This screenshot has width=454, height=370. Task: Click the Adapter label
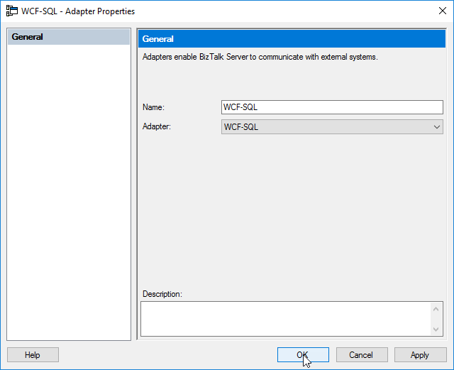point(157,126)
